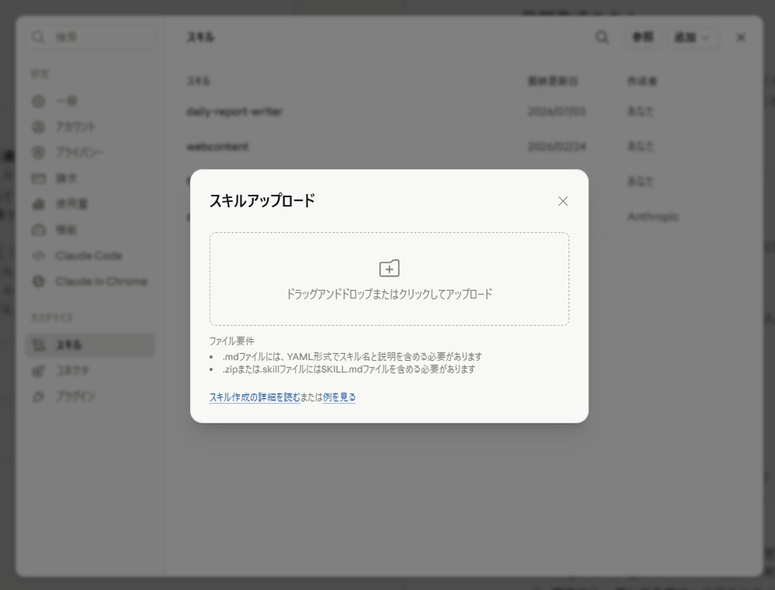
Task: Click the magnifier icon in sidebar search
Action: coord(38,37)
